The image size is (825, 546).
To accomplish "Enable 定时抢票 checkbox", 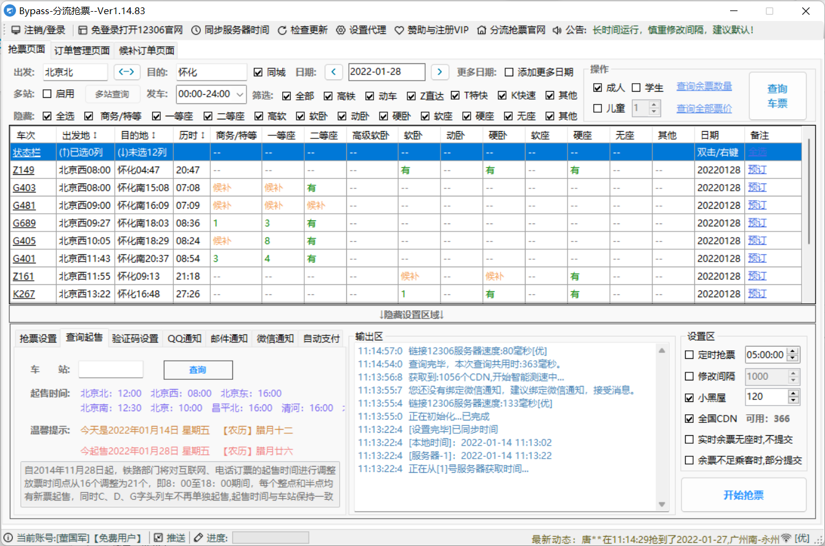I will (689, 355).
